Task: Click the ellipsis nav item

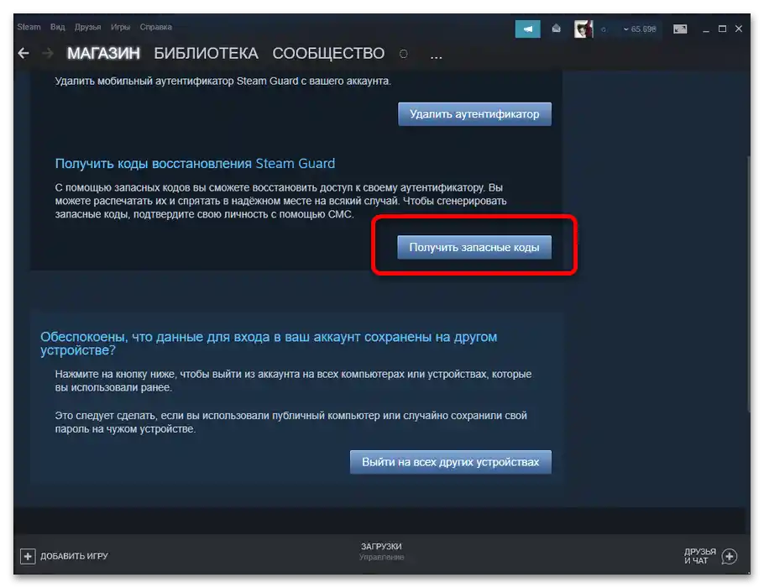Action: coord(436,56)
